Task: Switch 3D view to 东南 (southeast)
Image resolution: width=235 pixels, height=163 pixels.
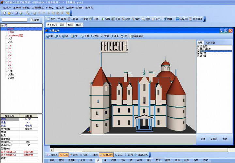Action: (x=105, y=36)
